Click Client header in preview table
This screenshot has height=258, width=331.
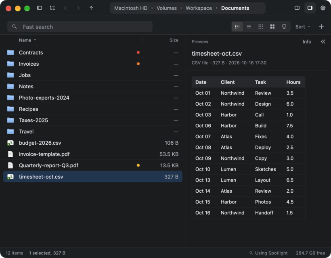(228, 82)
